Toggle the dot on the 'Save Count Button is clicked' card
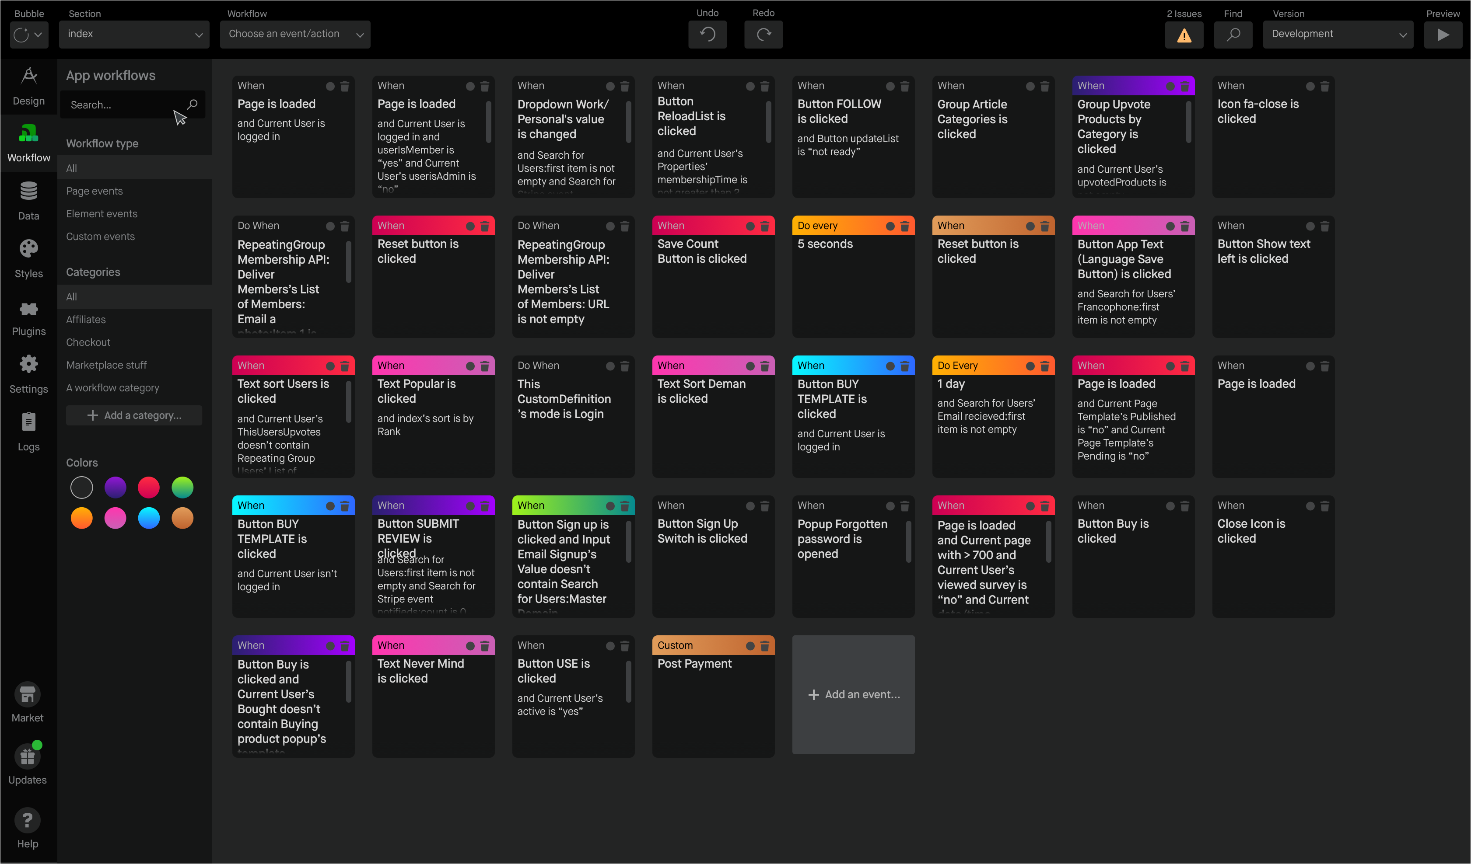1471x864 pixels. [750, 226]
